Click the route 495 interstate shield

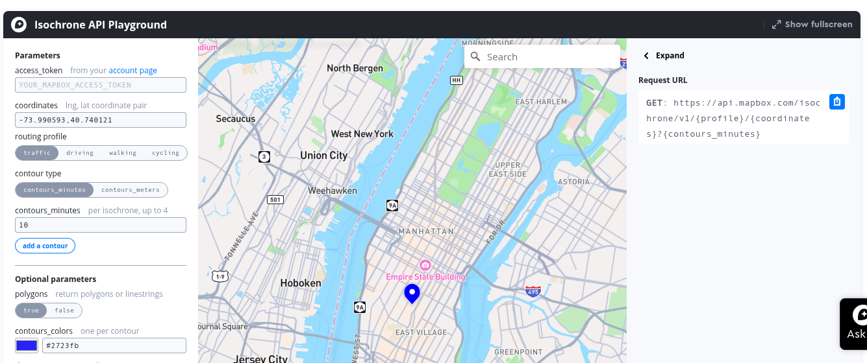533,291
